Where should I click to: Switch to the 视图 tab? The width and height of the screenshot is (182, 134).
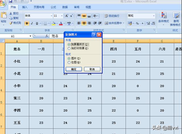pos(88,7)
